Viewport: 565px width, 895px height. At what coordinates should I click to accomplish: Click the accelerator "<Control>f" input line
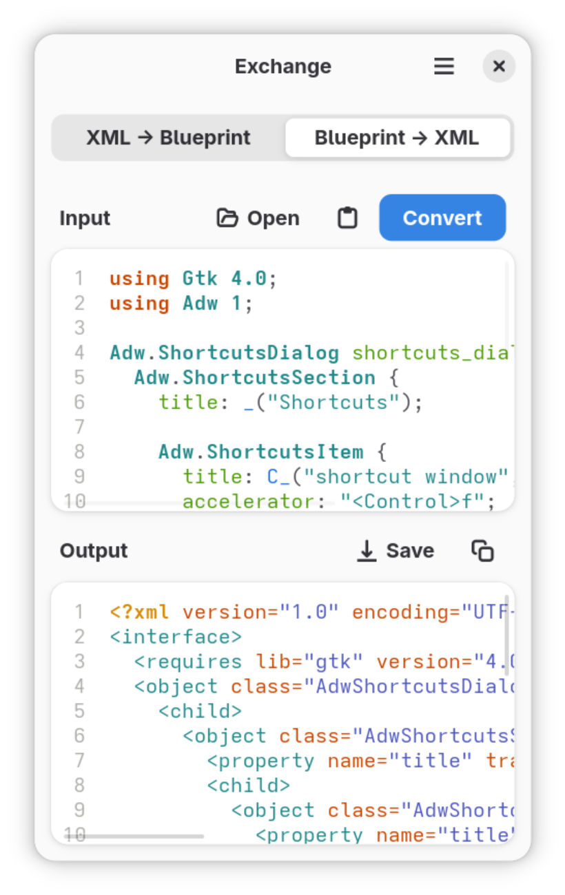click(339, 501)
